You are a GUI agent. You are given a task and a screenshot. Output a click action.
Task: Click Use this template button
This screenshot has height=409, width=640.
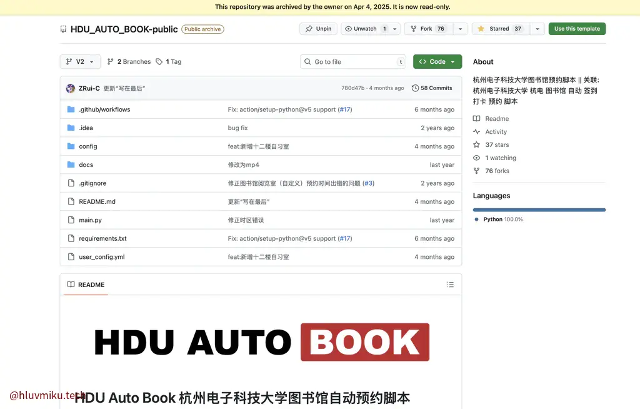(577, 29)
